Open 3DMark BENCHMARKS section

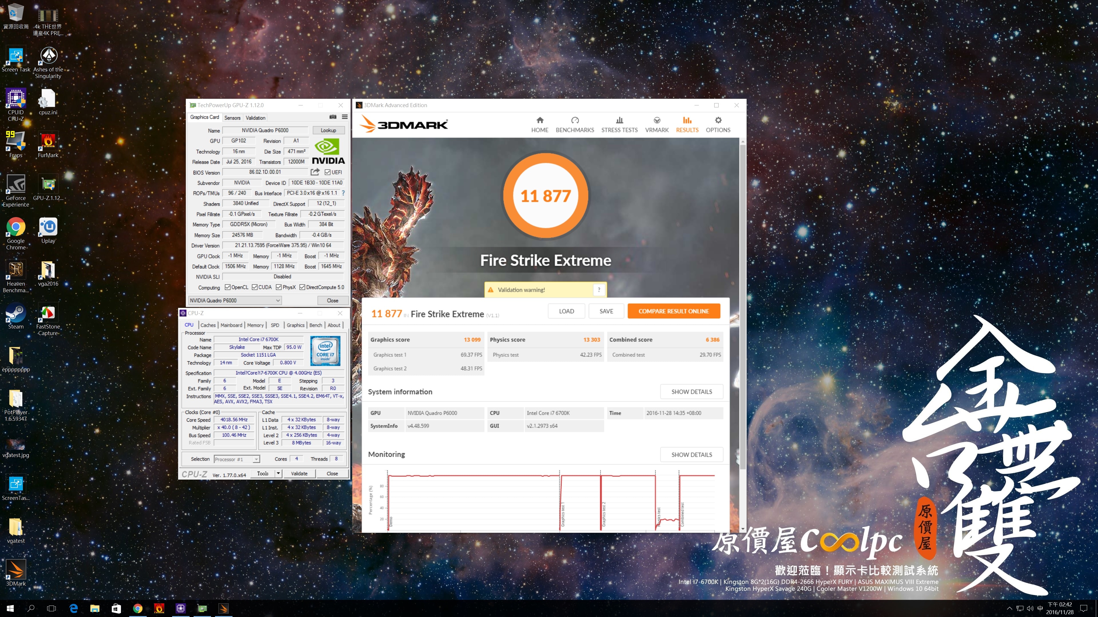point(574,125)
